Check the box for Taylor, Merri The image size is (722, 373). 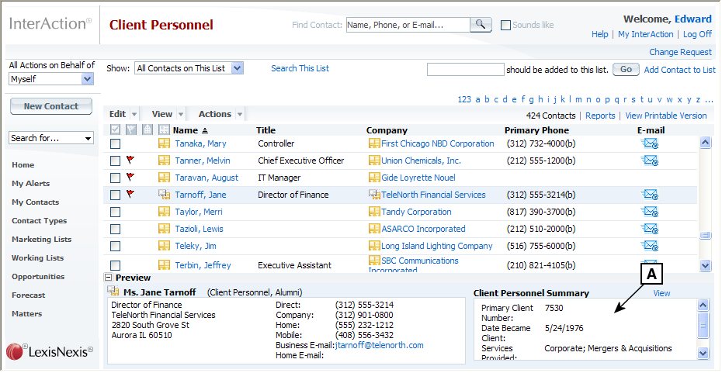tap(115, 212)
